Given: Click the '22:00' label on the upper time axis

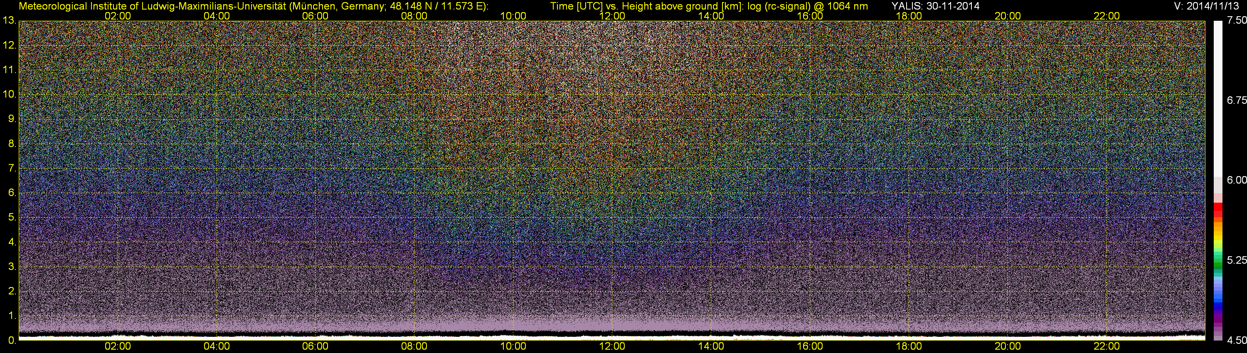Looking at the screenshot, I should (x=1107, y=16).
